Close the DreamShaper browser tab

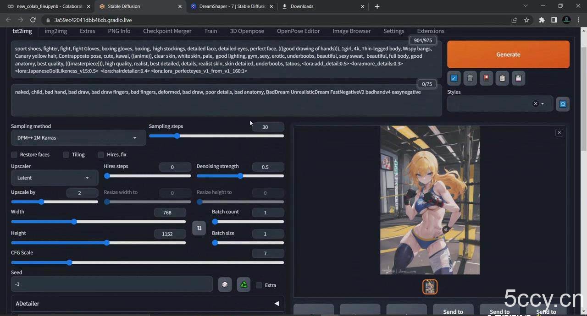tap(271, 6)
